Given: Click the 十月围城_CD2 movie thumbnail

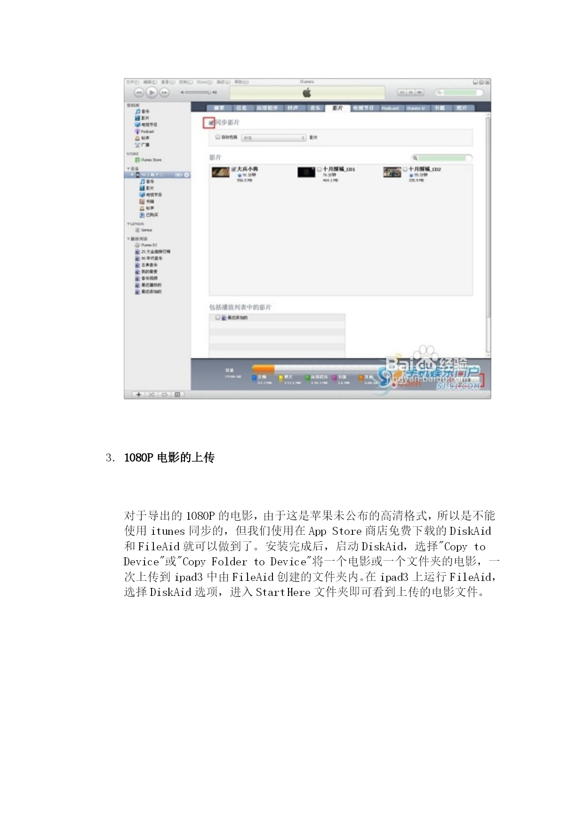Looking at the screenshot, I should click(392, 172).
